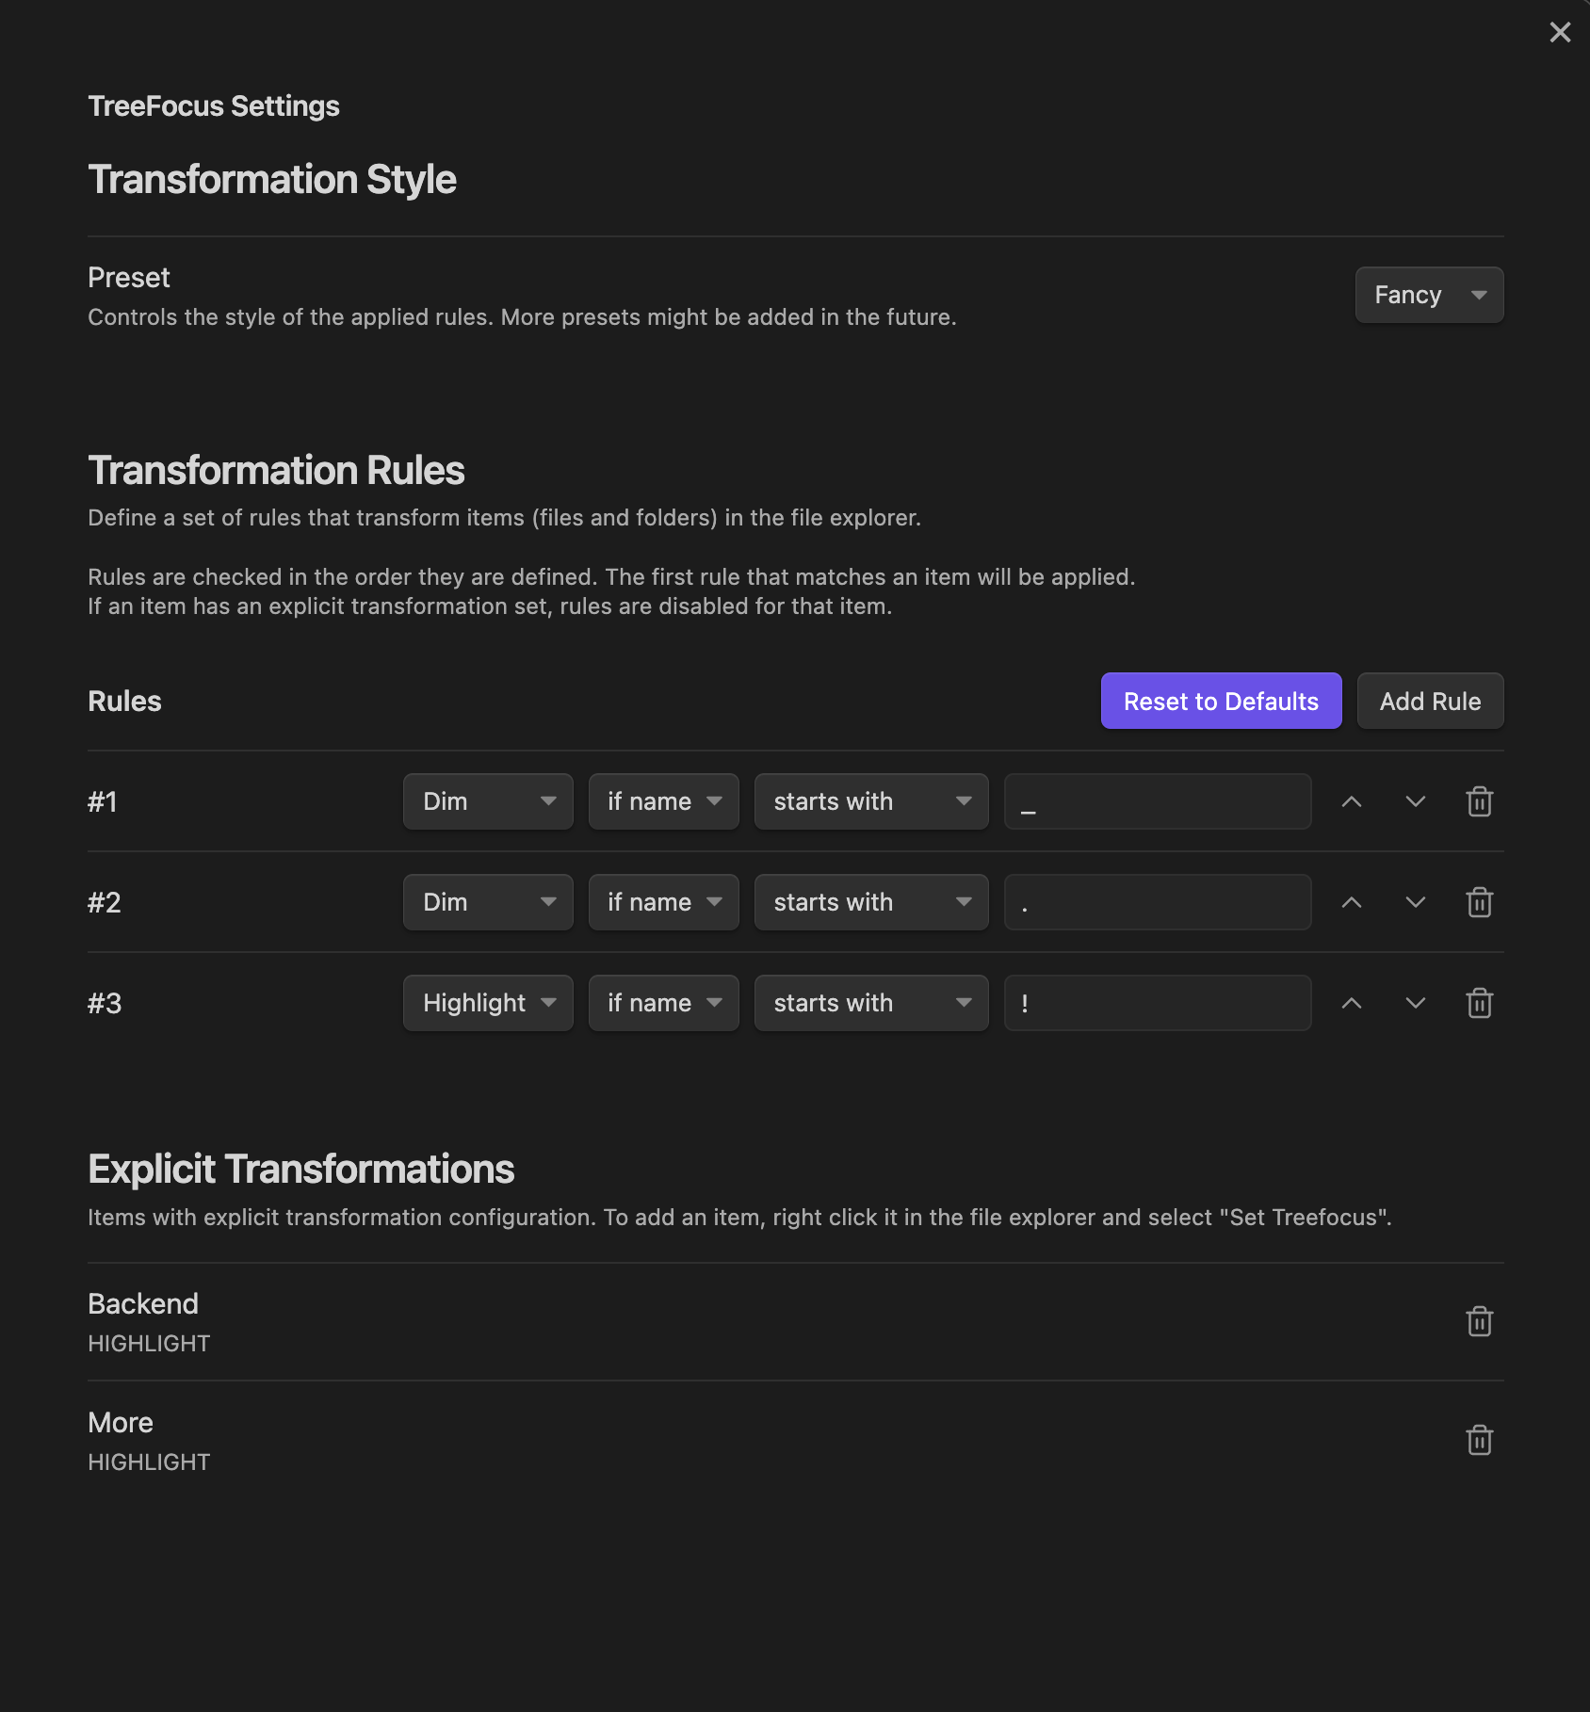
Task: Focus rule #1's underscore text field
Action: (x=1158, y=801)
